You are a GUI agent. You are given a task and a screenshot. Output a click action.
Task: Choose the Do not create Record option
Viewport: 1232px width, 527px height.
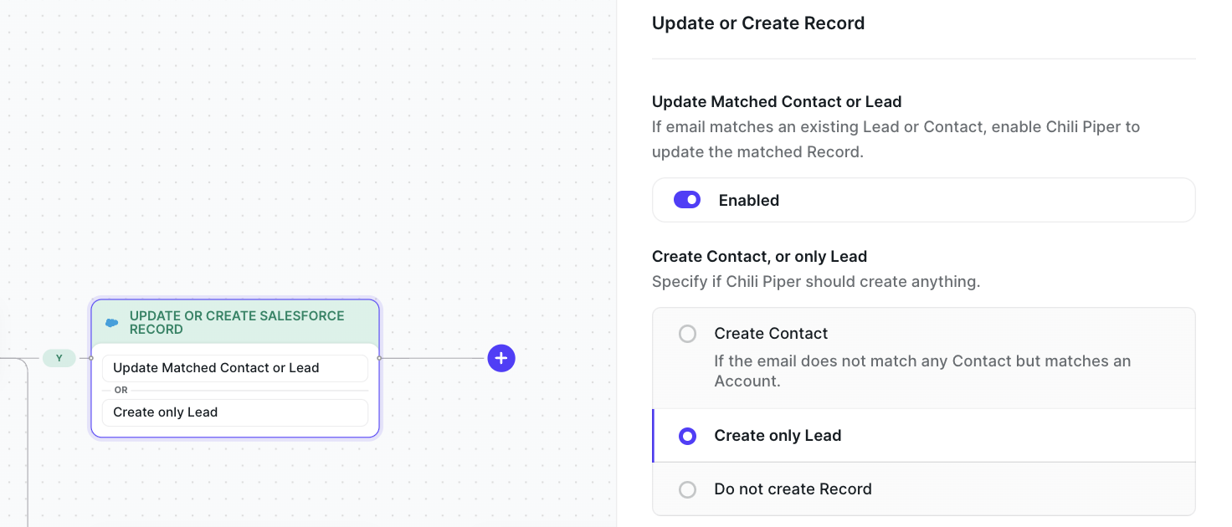coord(687,489)
